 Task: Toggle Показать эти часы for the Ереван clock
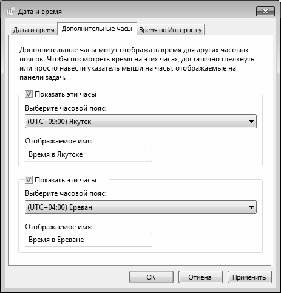point(29,180)
